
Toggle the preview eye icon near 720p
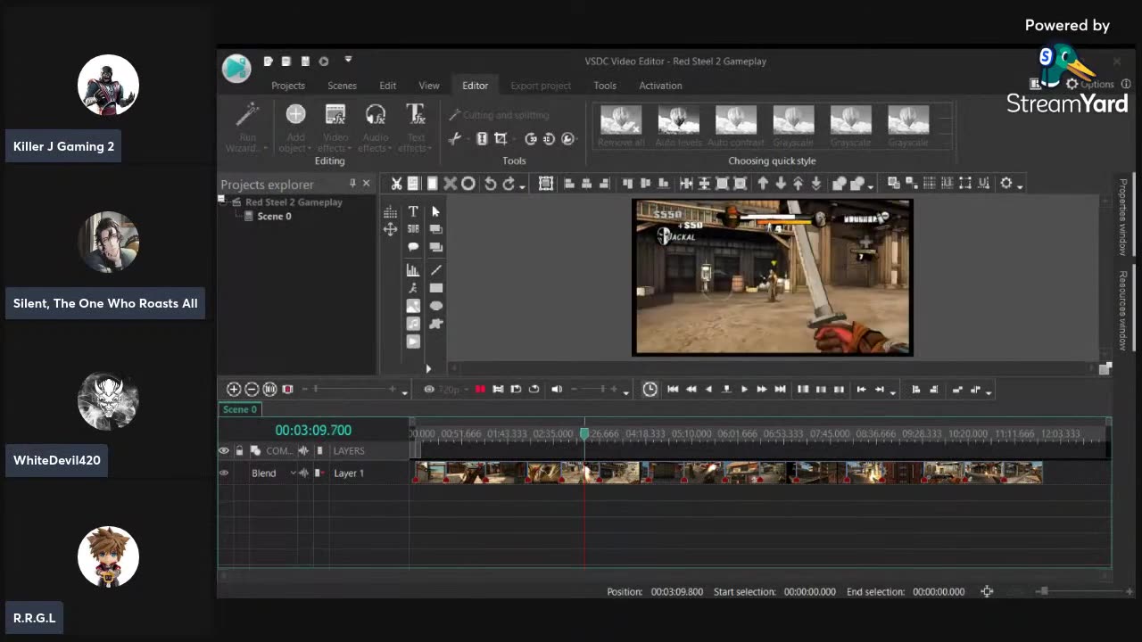click(429, 390)
